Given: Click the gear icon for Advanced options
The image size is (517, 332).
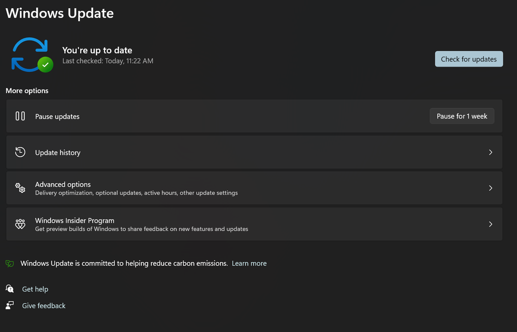Looking at the screenshot, I should pyautogui.click(x=20, y=188).
